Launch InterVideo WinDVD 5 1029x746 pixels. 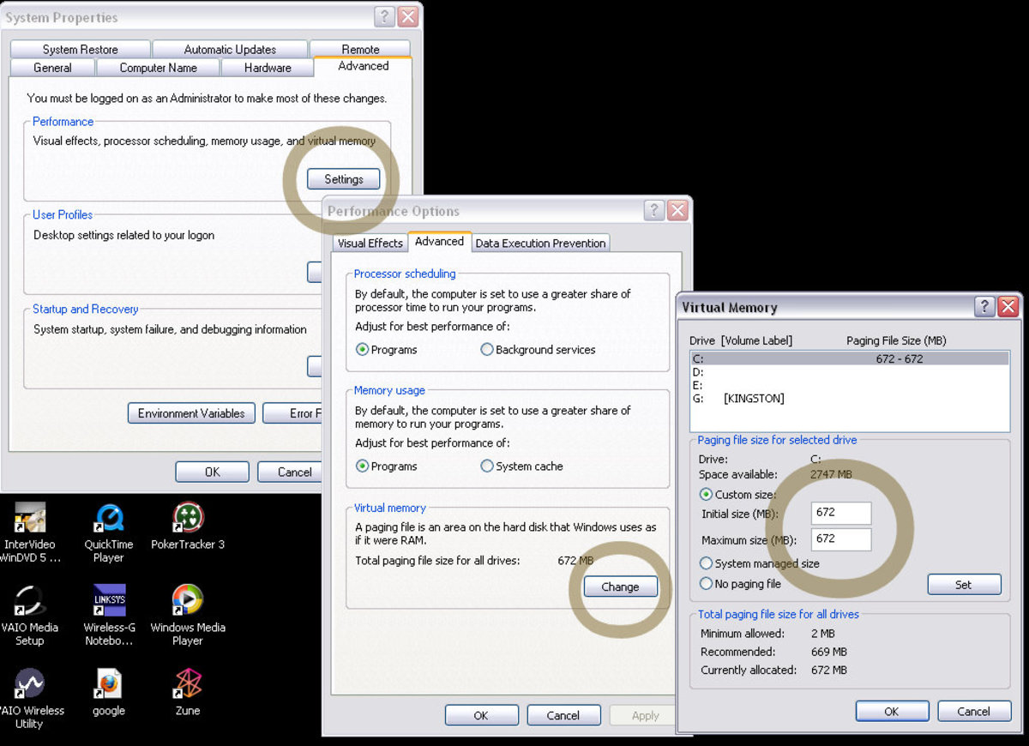pos(31,527)
